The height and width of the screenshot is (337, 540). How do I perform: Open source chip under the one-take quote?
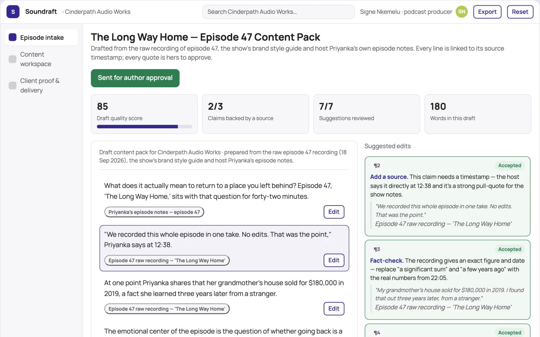click(167, 261)
